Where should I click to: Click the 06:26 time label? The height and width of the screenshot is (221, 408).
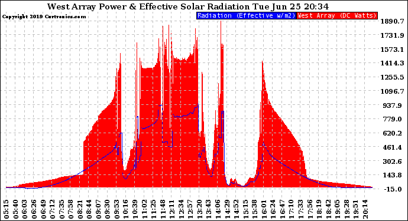pos(34,209)
